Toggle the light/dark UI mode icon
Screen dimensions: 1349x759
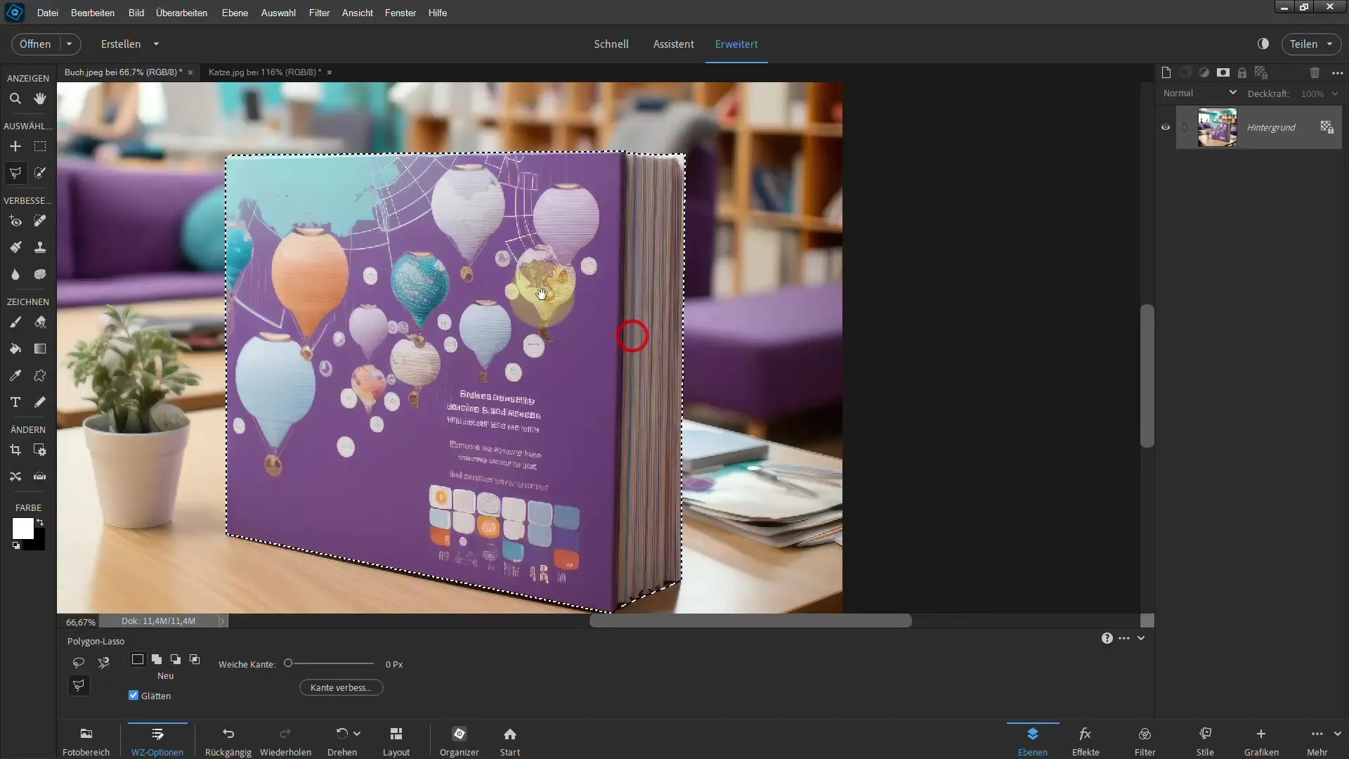pos(1263,44)
